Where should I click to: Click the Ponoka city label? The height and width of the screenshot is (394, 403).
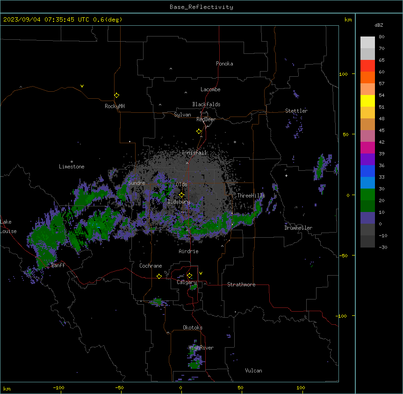pos(224,64)
